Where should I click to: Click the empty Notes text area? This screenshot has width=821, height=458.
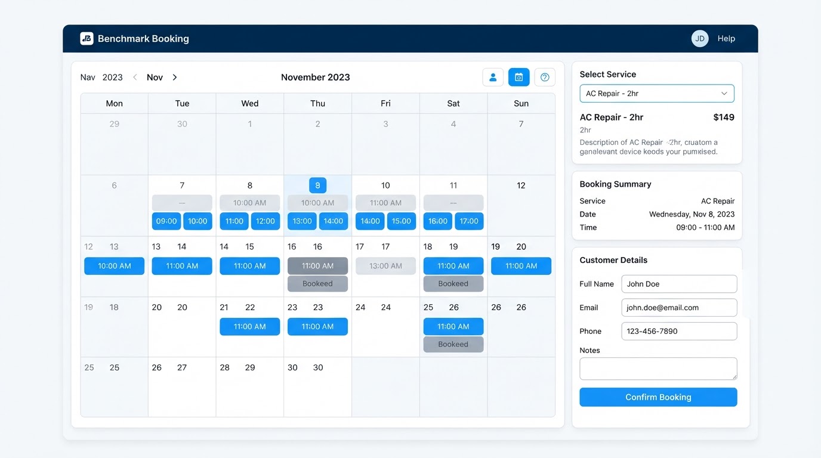[658, 369]
